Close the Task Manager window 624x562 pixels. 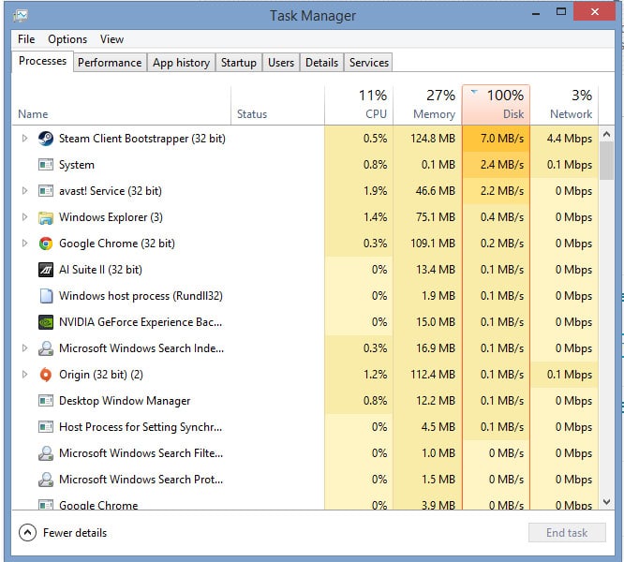595,12
